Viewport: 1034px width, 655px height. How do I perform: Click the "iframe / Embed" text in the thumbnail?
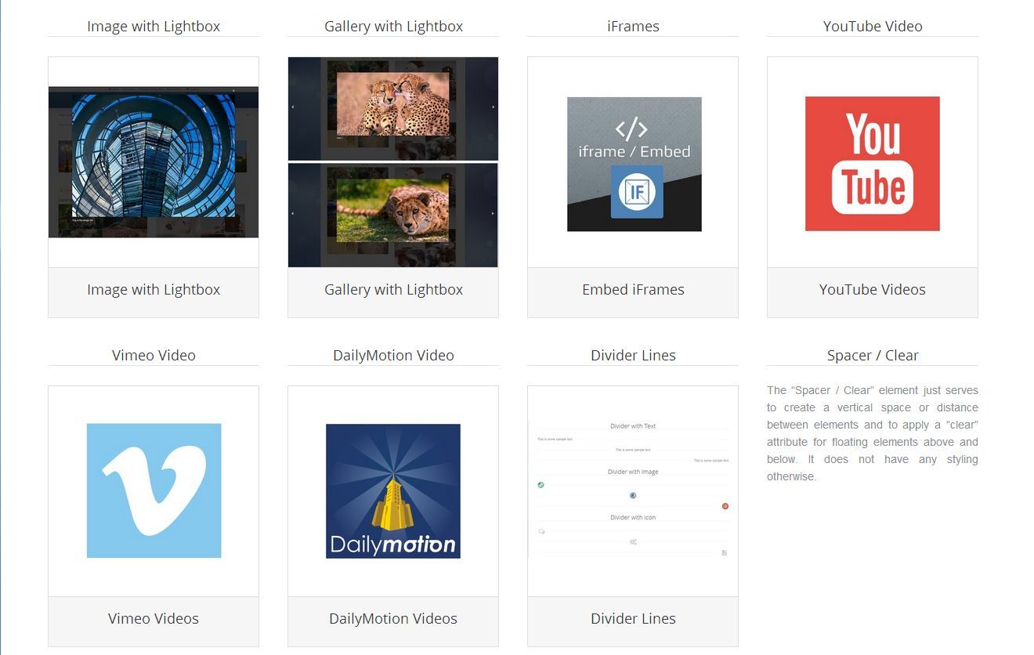coord(634,151)
